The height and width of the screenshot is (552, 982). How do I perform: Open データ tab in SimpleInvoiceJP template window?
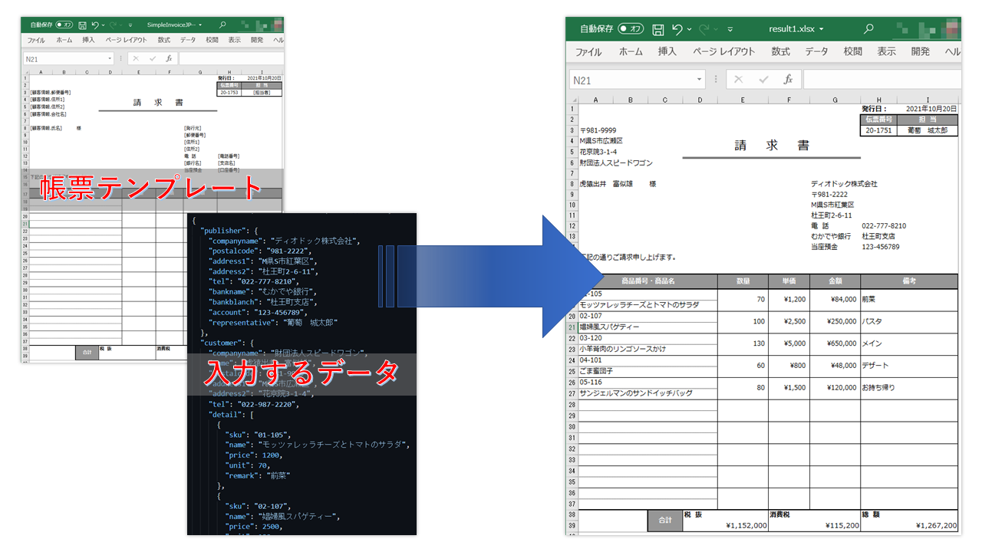point(188,40)
